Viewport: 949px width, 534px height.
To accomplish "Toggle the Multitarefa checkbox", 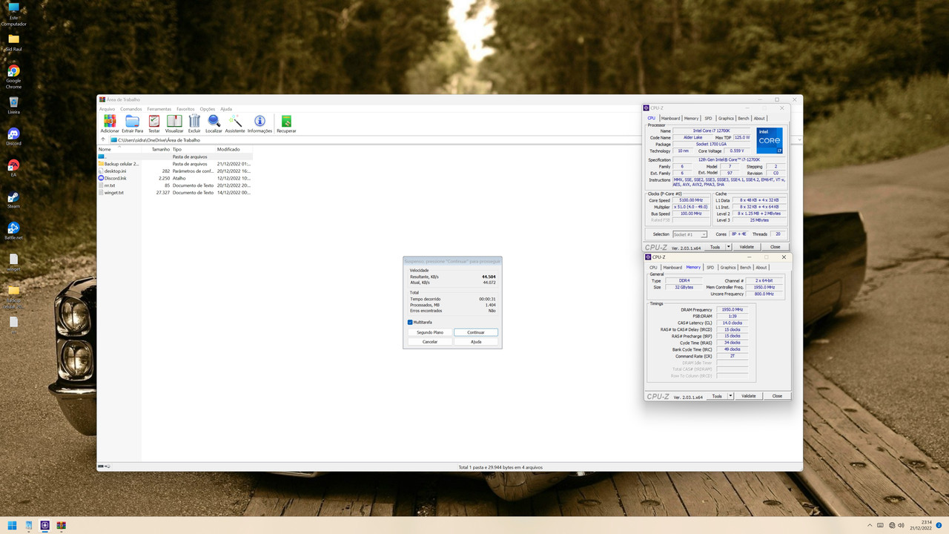I will point(409,322).
